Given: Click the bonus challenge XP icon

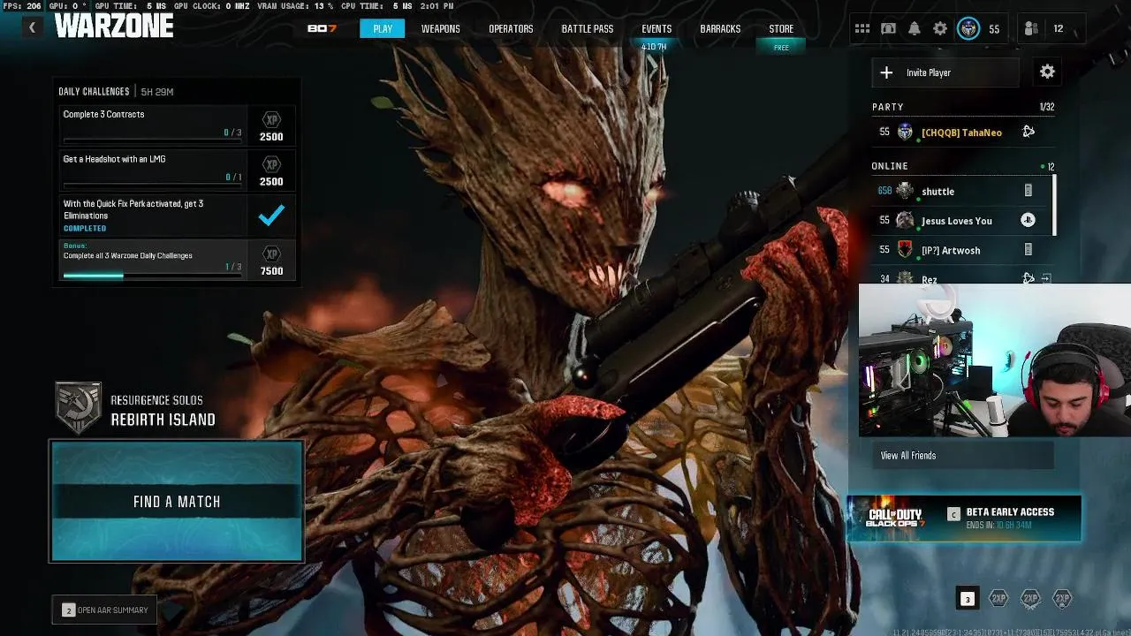Looking at the screenshot, I should pyautogui.click(x=271, y=254).
